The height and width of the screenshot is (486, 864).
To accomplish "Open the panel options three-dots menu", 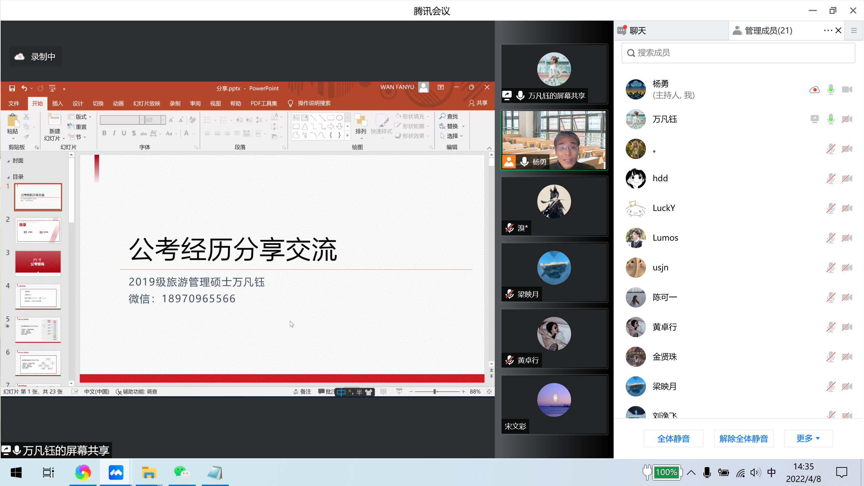I will click(x=828, y=31).
